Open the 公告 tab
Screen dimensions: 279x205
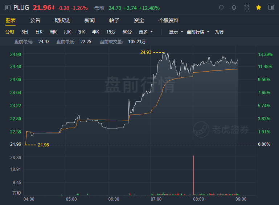tap(35, 20)
